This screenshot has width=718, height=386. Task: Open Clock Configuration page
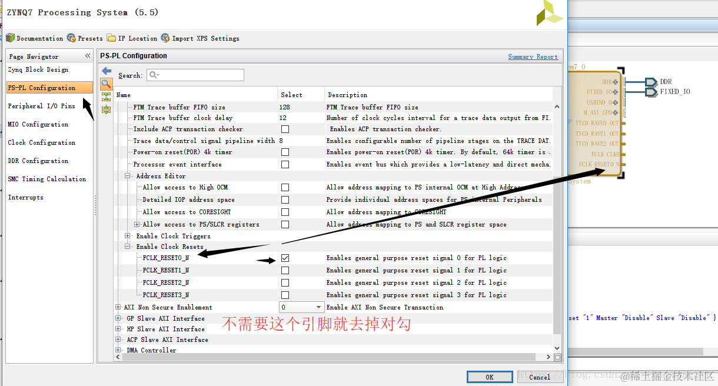(x=42, y=142)
